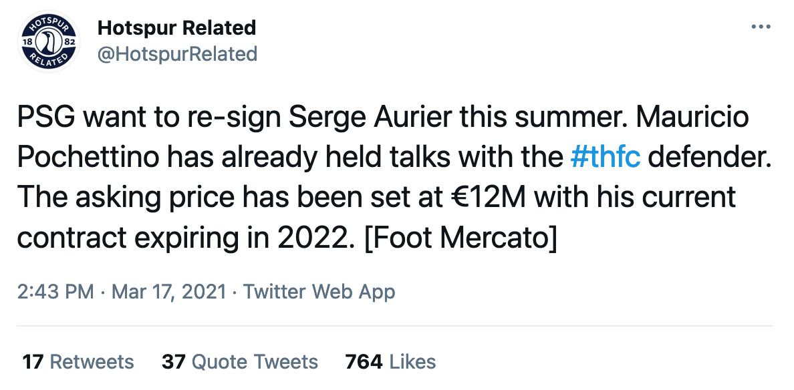
Task: Show the 764 Likes list
Action: [390, 362]
